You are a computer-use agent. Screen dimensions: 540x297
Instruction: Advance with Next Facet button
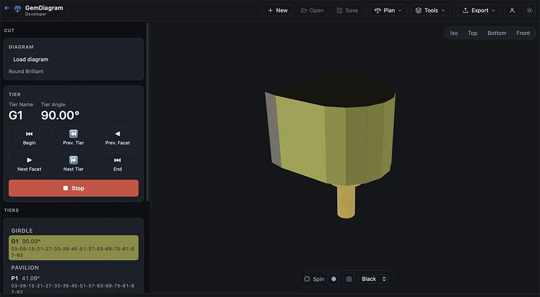click(30, 165)
